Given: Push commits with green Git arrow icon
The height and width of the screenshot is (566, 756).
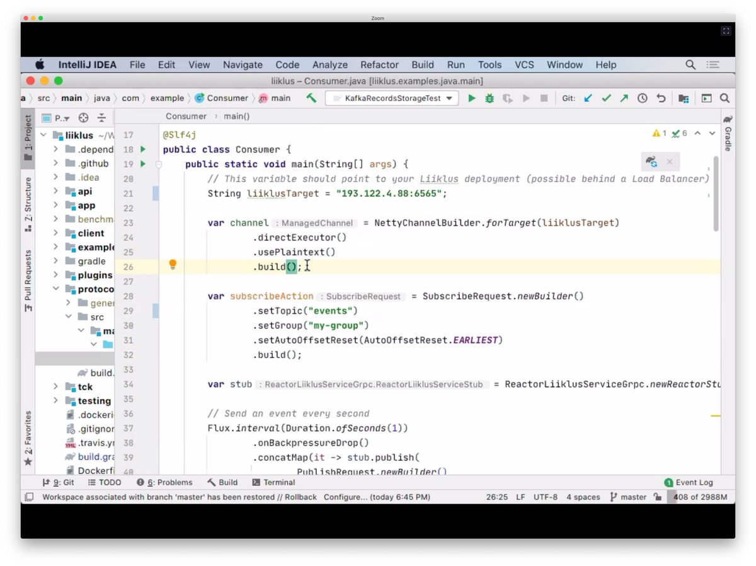Looking at the screenshot, I should pos(624,98).
